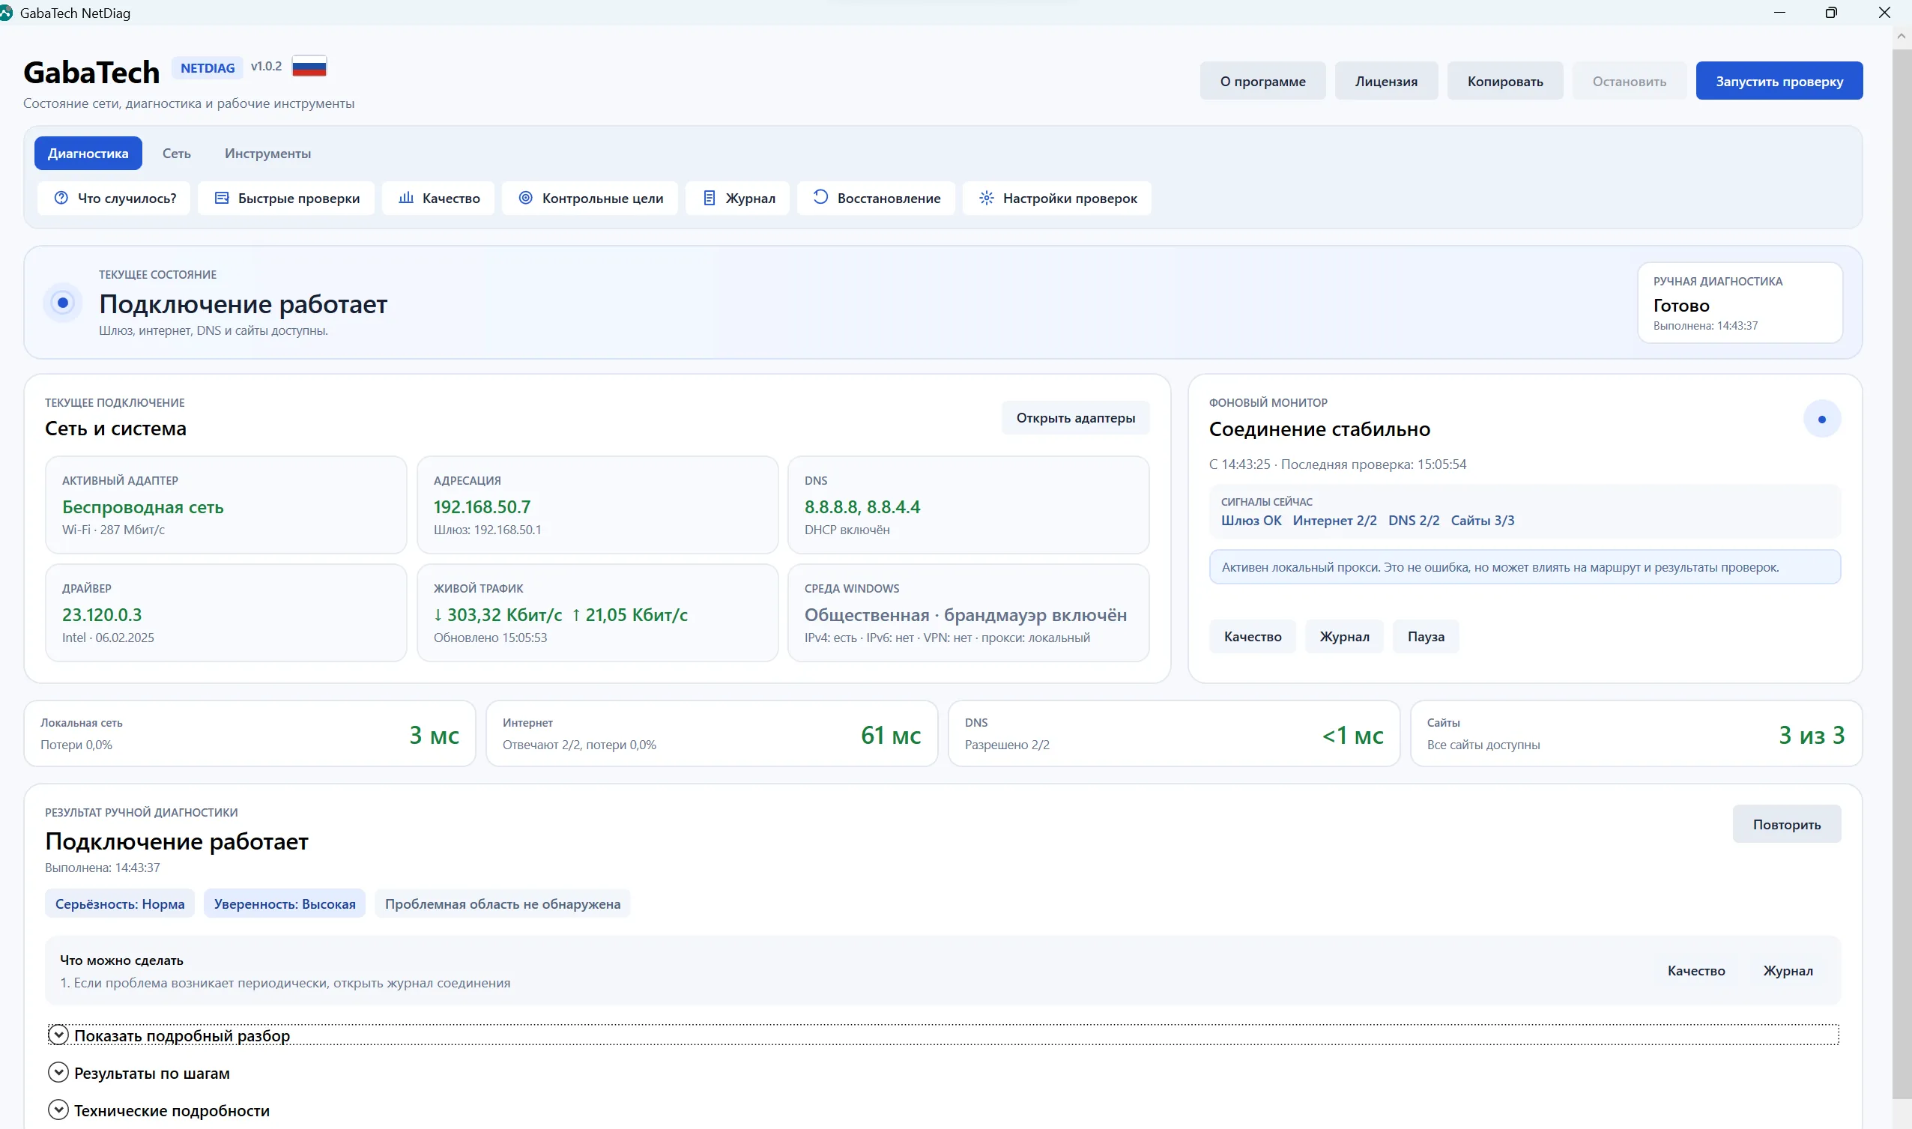Click the gear icon in "Настройки проверок"
Image resolution: width=1912 pixels, height=1129 pixels.
[x=986, y=198]
